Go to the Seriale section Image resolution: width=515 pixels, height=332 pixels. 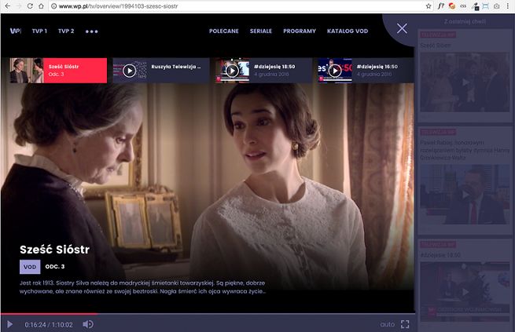pyautogui.click(x=261, y=31)
